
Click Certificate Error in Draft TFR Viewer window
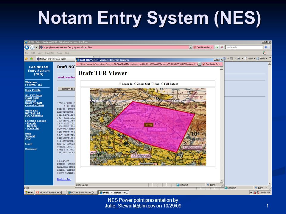pyautogui.click(x=212, y=64)
